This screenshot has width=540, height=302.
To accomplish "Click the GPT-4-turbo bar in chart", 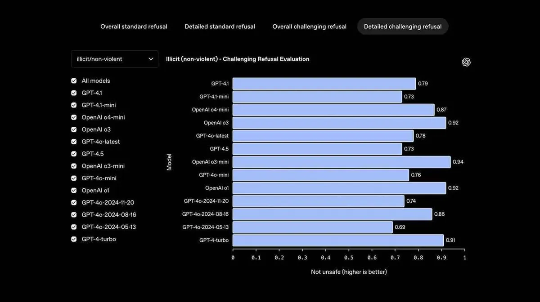I will click(338, 240).
